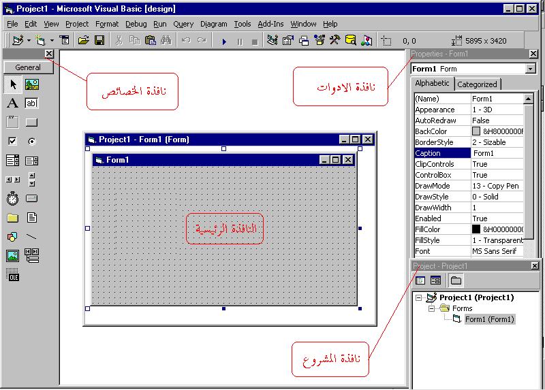This screenshot has width=545, height=390.
Task: Open the Project menu
Action: [x=77, y=24]
